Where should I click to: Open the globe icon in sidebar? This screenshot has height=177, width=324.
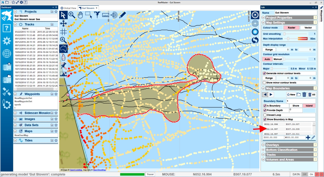pos(6,54)
